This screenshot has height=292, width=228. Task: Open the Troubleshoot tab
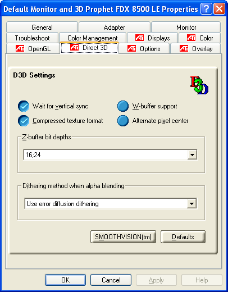click(32, 38)
